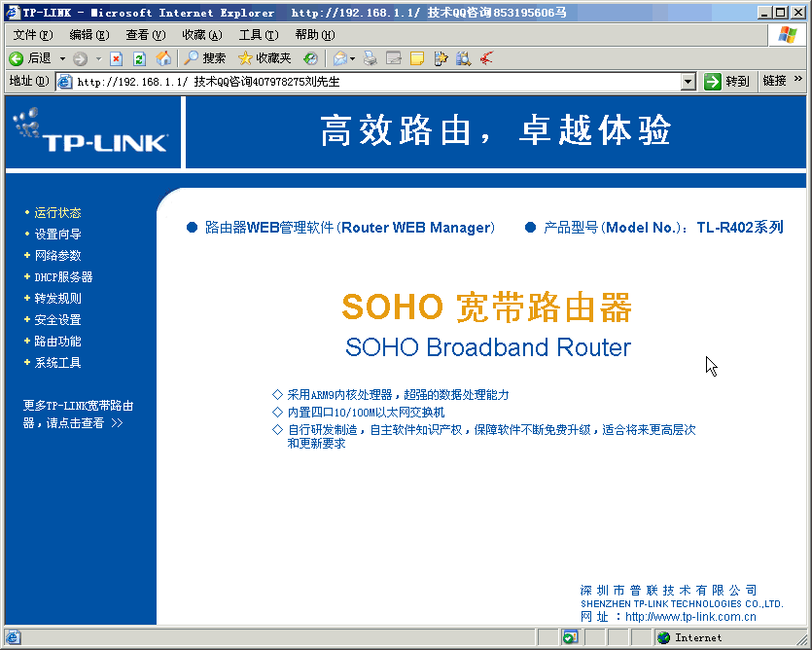Click the Back arrow icon
812x650 pixels.
click(x=17, y=58)
